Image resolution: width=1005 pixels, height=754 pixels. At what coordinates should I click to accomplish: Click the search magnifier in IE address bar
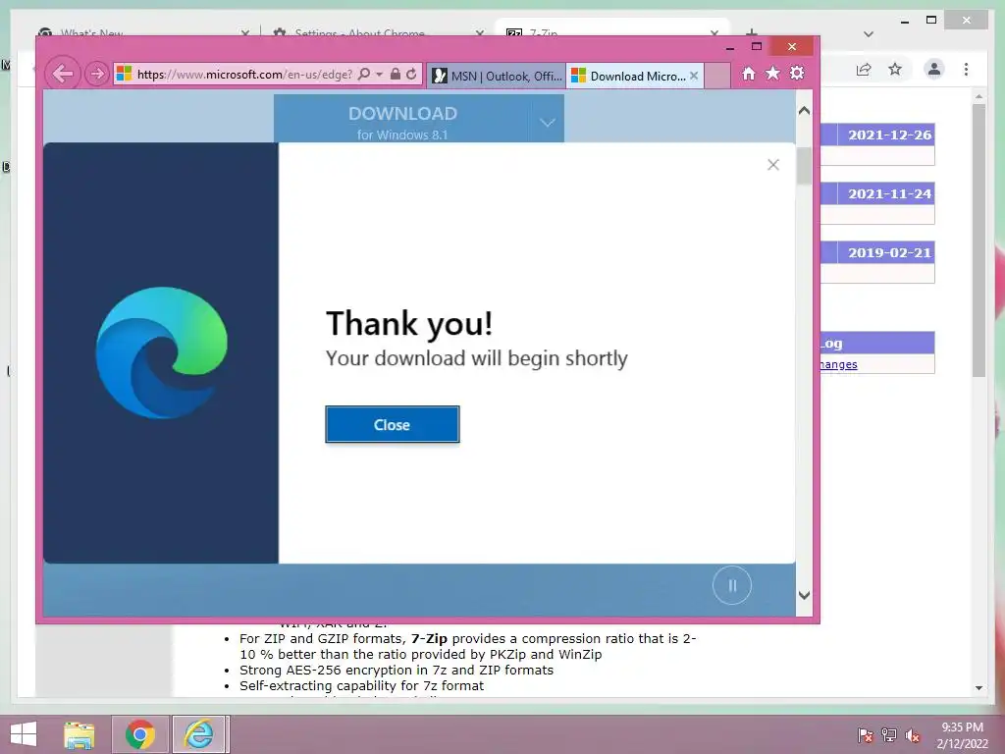pyautogui.click(x=364, y=75)
